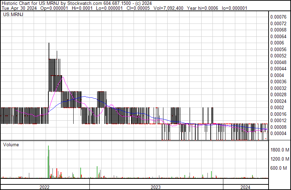
Task: Click the 1200.0 M volume axis label
Action: pyautogui.click(x=280, y=159)
